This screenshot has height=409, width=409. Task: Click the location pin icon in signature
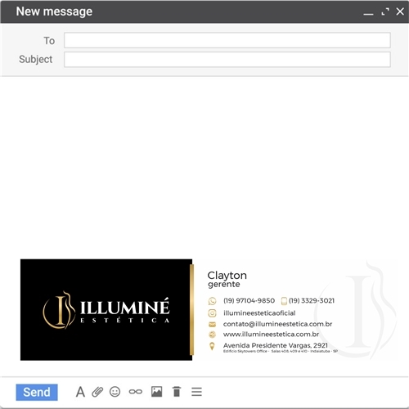pos(212,346)
